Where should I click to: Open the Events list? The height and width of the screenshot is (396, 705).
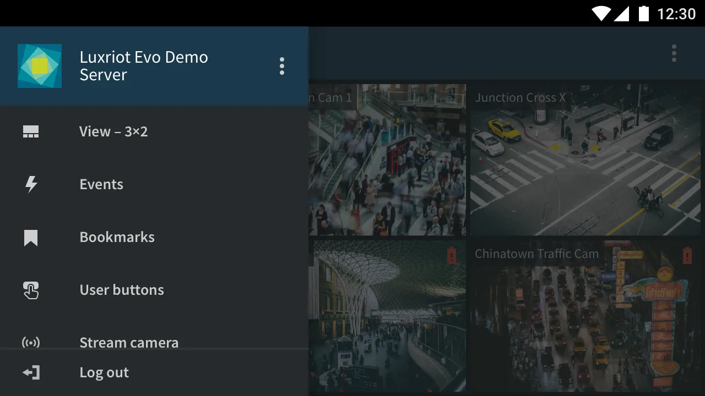point(101,184)
